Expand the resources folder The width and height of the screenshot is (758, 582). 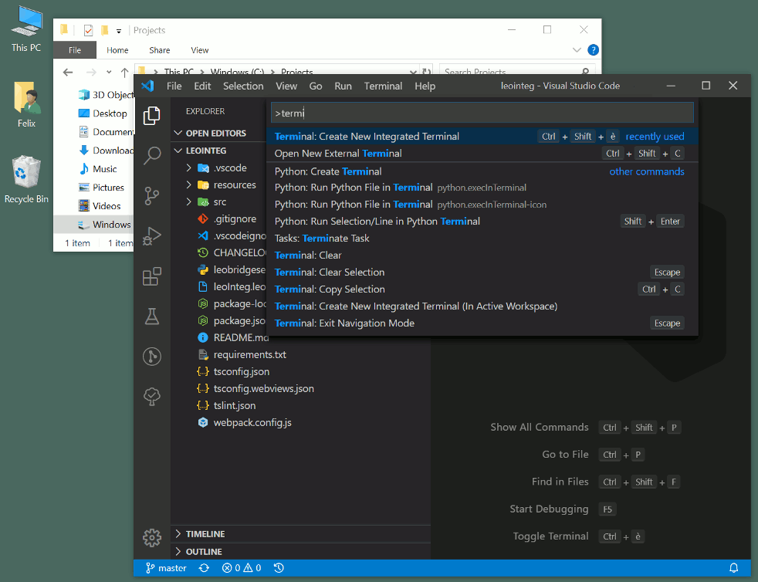(x=188, y=184)
